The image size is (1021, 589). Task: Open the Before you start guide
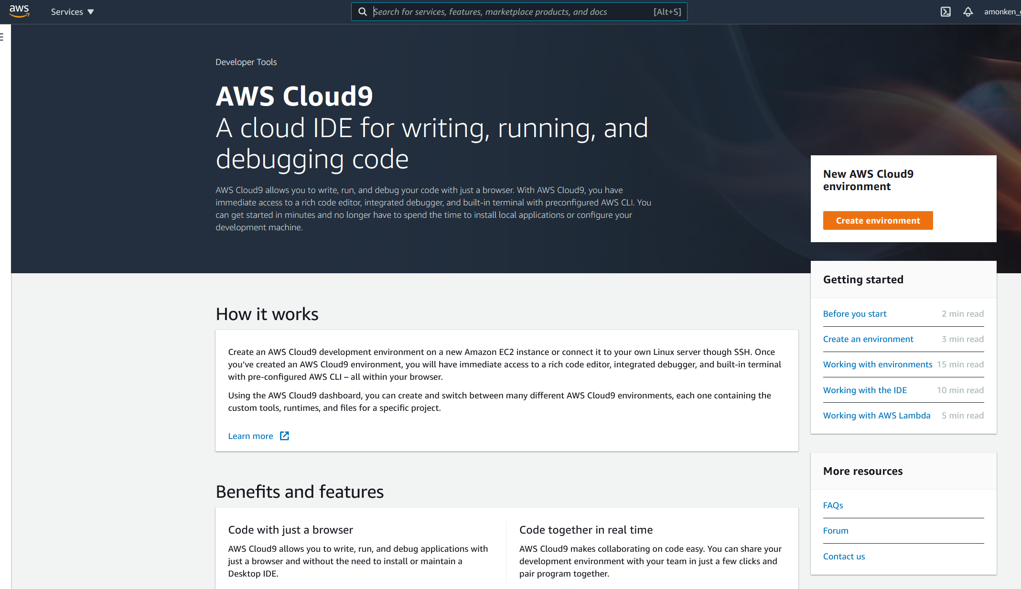coord(854,314)
